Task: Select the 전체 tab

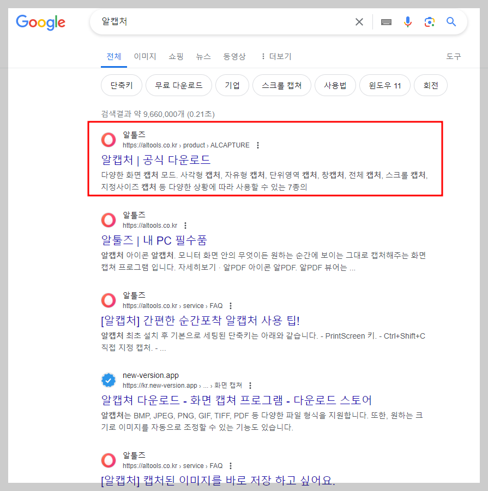Action: pos(114,57)
